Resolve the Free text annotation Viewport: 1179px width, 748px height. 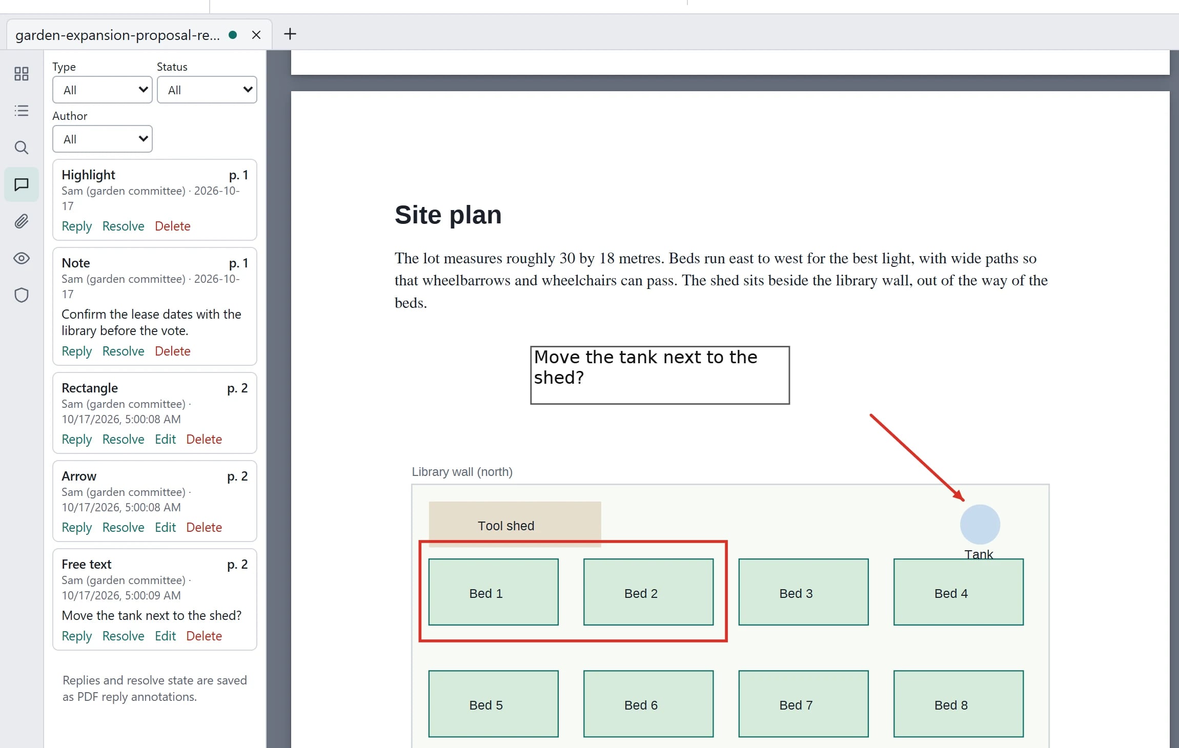(x=124, y=636)
